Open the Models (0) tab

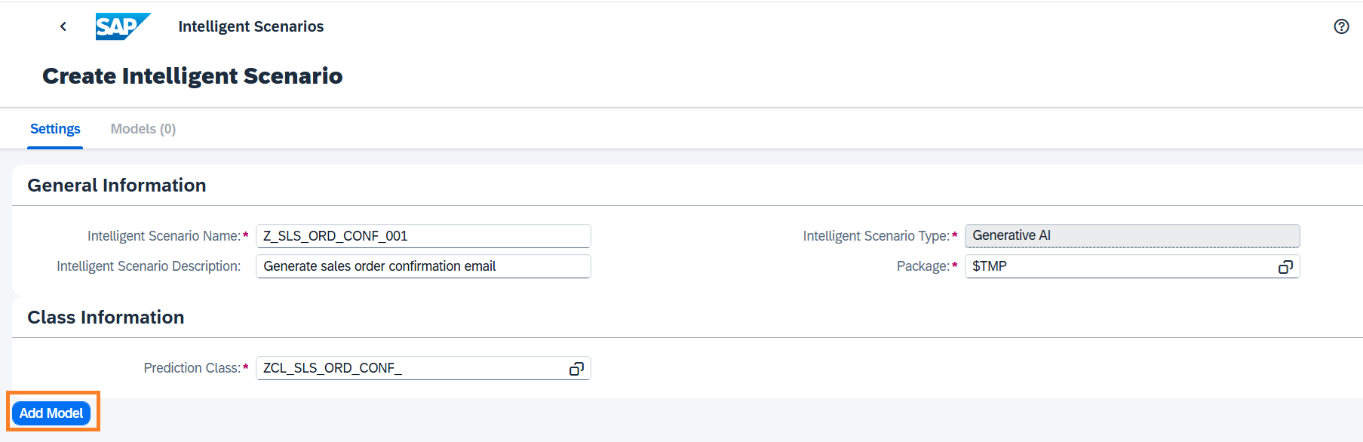click(143, 129)
